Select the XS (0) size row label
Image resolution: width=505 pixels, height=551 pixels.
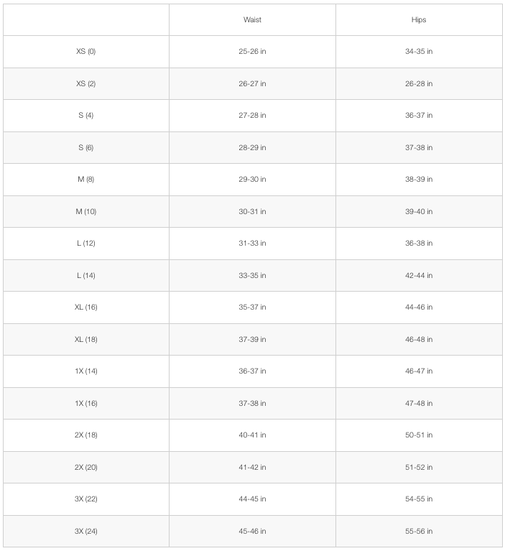coord(85,52)
